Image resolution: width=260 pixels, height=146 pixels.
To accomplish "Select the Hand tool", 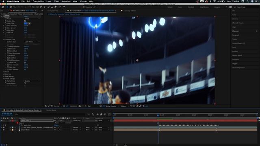I will pyautogui.click(x=11, y=7).
